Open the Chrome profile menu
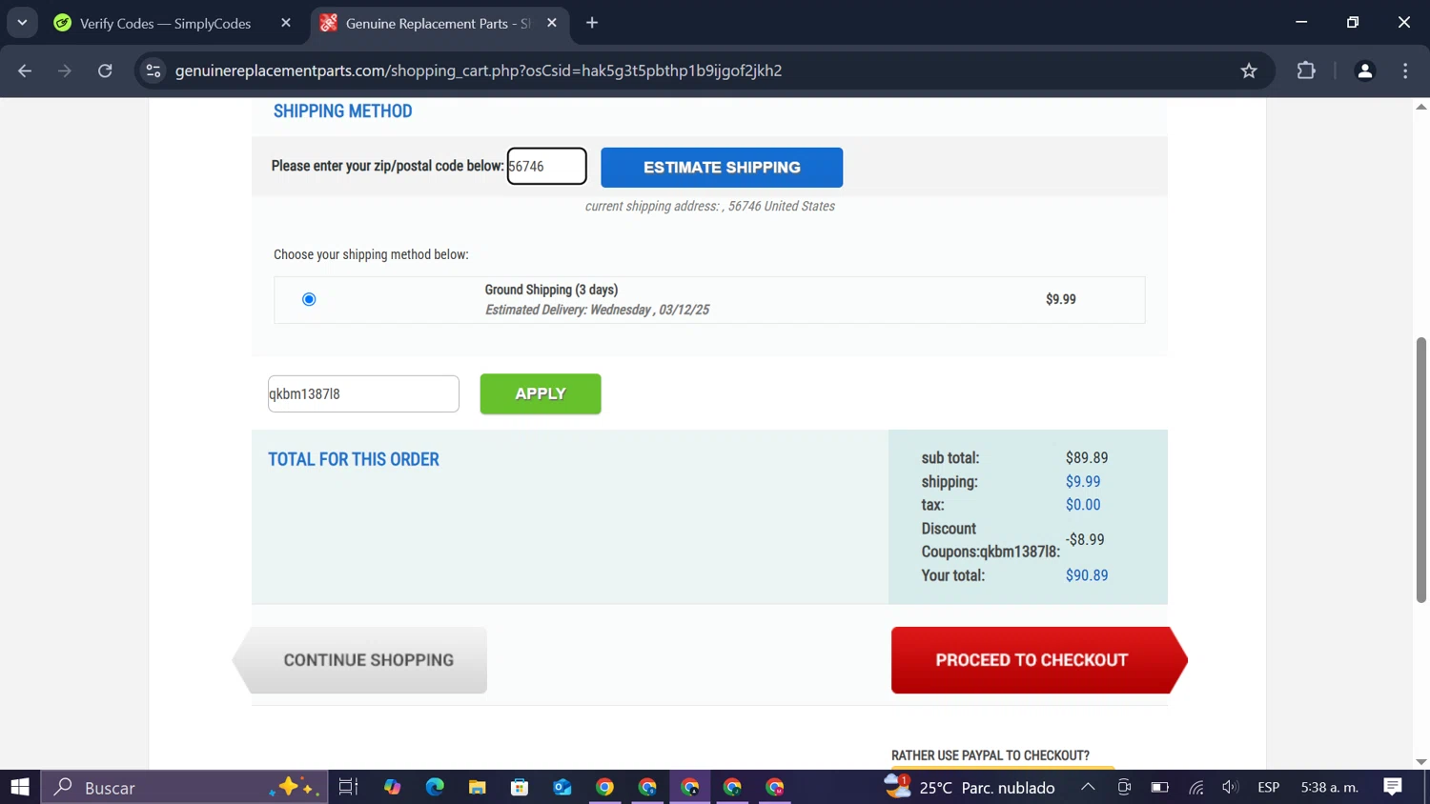Image resolution: width=1430 pixels, height=804 pixels. click(x=1365, y=70)
